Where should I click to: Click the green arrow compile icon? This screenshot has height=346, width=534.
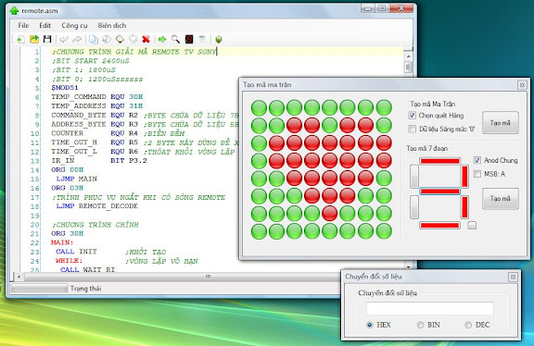(162, 40)
